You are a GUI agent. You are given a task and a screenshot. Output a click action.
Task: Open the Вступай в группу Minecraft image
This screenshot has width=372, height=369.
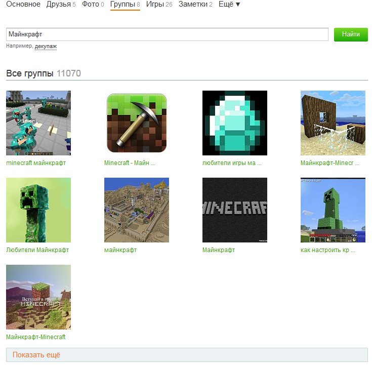pos(38,297)
